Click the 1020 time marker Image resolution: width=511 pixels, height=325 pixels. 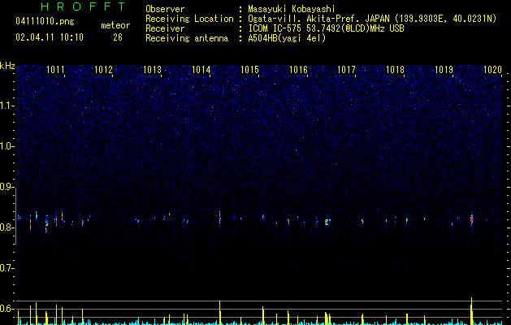pos(493,70)
